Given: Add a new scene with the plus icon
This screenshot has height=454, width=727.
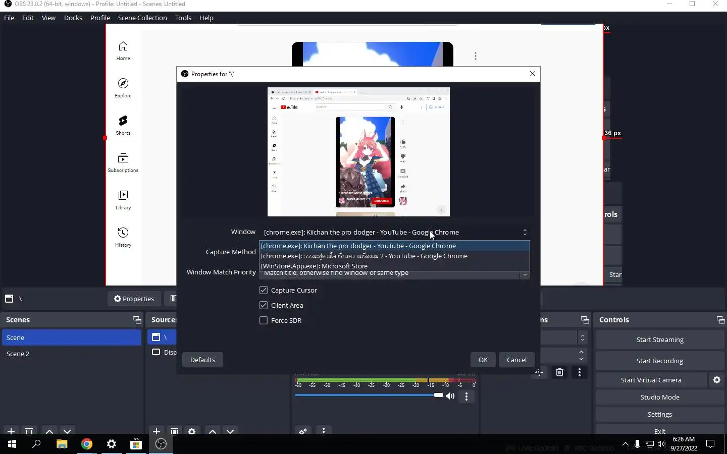Looking at the screenshot, I should tap(11, 431).
